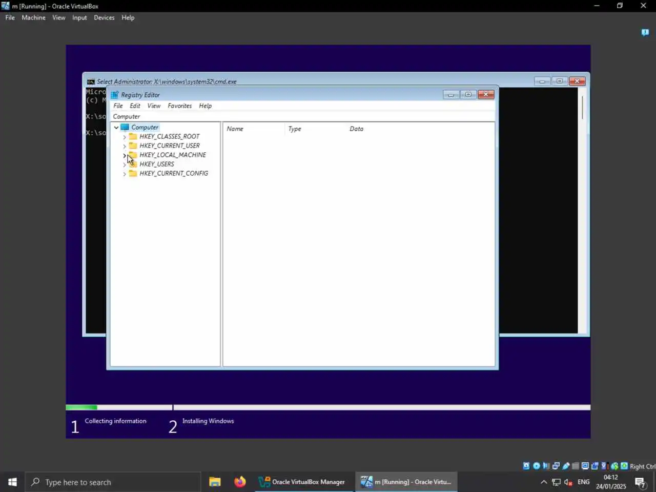Click the Registry Editor address bar showing Computer
Screen dimensions: 656x492
point(302,116)
